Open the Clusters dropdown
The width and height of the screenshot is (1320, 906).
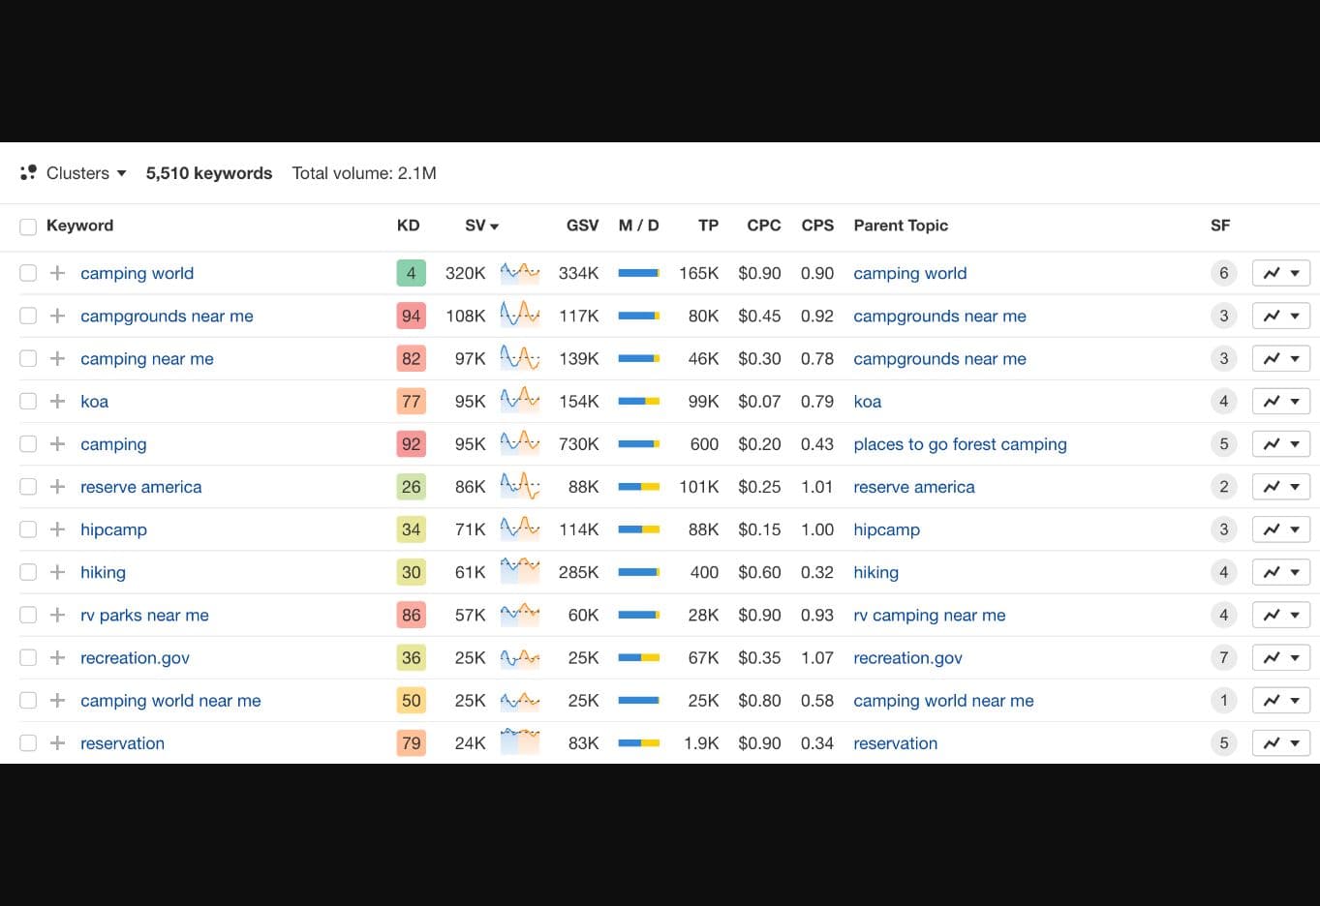coord(74,172)
